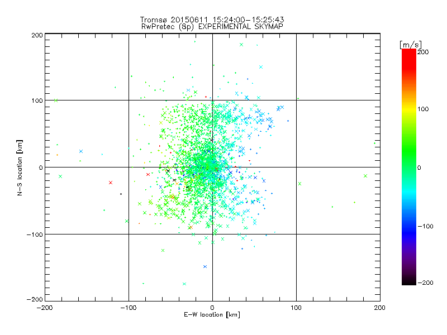447x335 pixels.
Task: Click the colorbar label '-200'
Action: (425, 283)
